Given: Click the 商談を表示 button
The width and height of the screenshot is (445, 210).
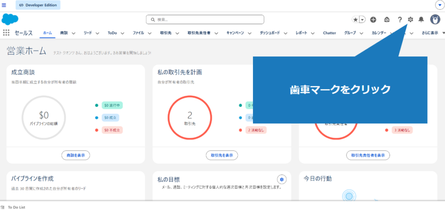Looking at the screenshot, I should (76, 155).
